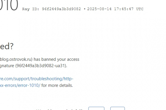The image size is (166, 110).
Task: Click the 2025-08-14 date in header
Action: [x=99, y=9]
